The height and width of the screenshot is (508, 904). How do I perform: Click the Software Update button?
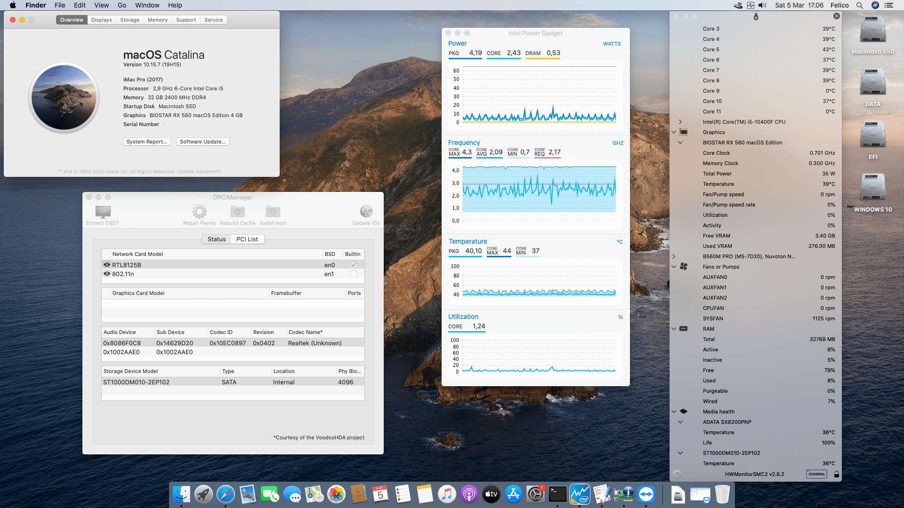pos(202,142)
